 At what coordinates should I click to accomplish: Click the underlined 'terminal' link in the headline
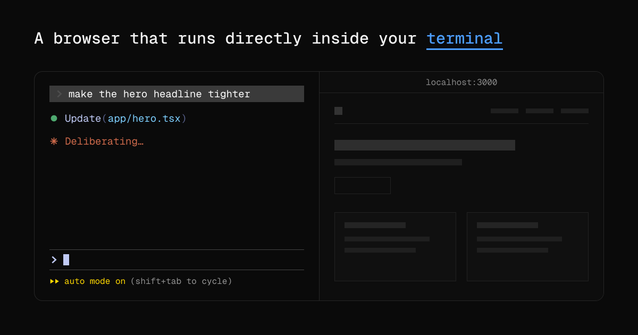(x=464, y=39)
